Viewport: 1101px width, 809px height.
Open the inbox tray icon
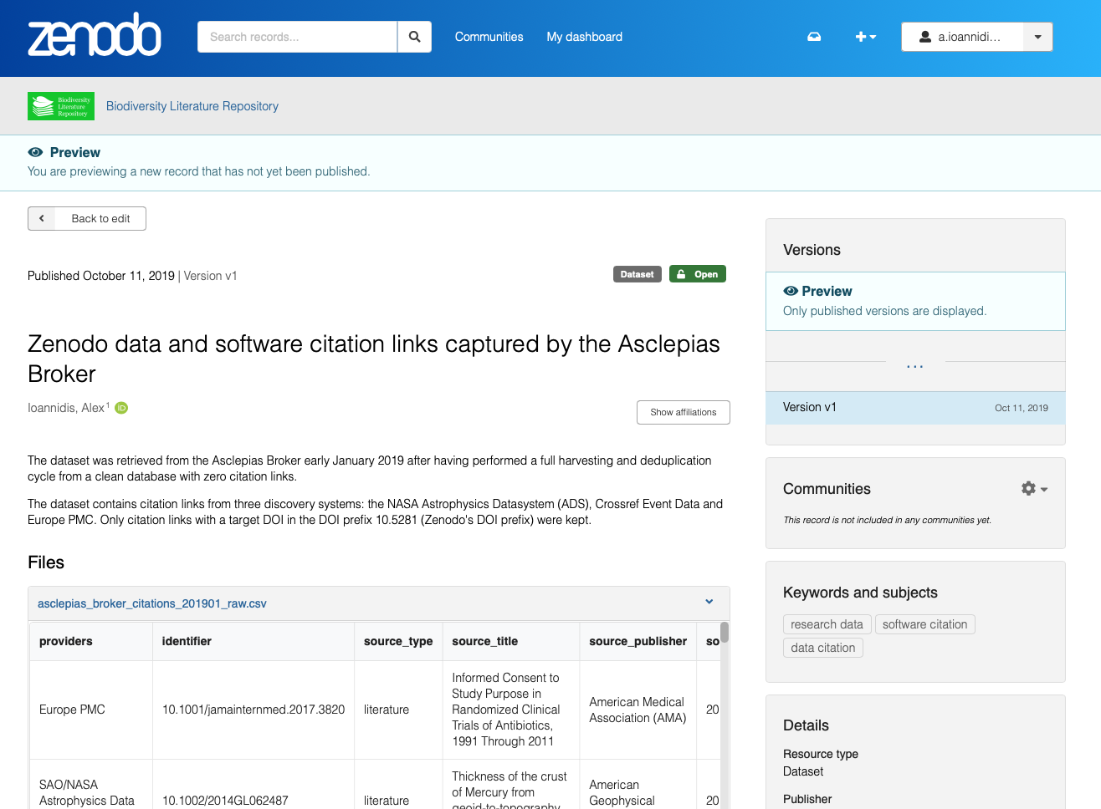[x=813, y=37]
